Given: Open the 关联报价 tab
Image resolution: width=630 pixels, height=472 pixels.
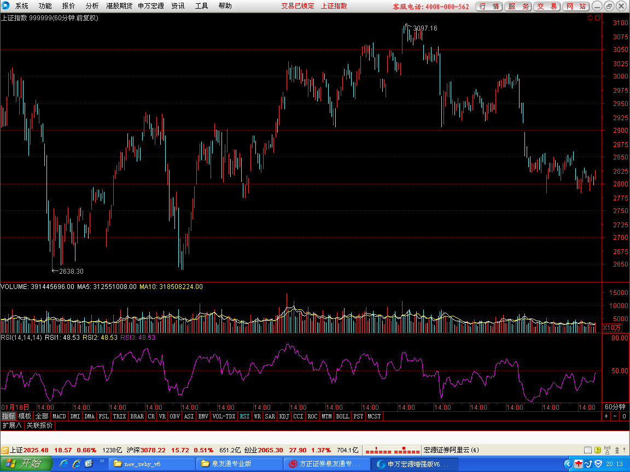Looking at the screenshot, I should pyautogui.click(x=39, y=425).
